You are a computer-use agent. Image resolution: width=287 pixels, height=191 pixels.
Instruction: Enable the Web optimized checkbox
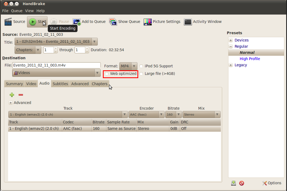tap(107, 74)
